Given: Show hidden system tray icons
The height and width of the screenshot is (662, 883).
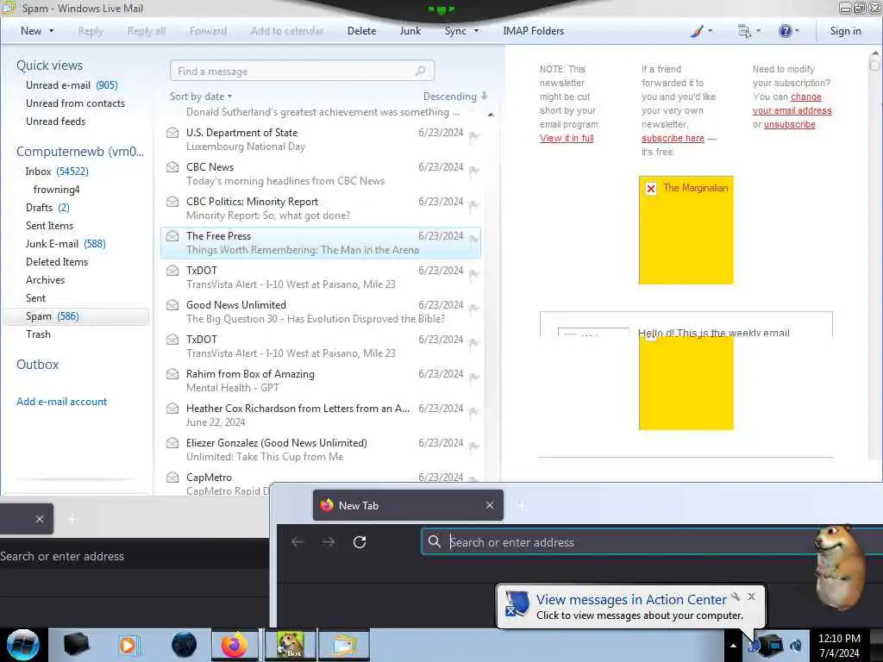Looking at the screenshot, I should [733, 646].
